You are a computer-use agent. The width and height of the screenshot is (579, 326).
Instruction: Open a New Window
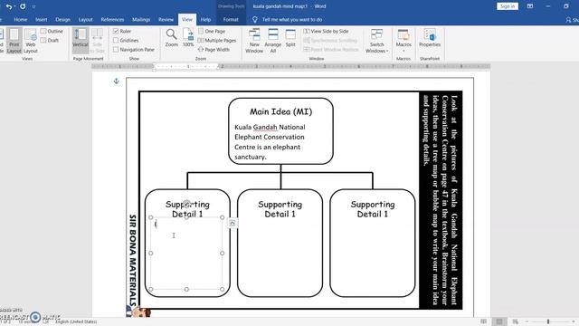254,41
